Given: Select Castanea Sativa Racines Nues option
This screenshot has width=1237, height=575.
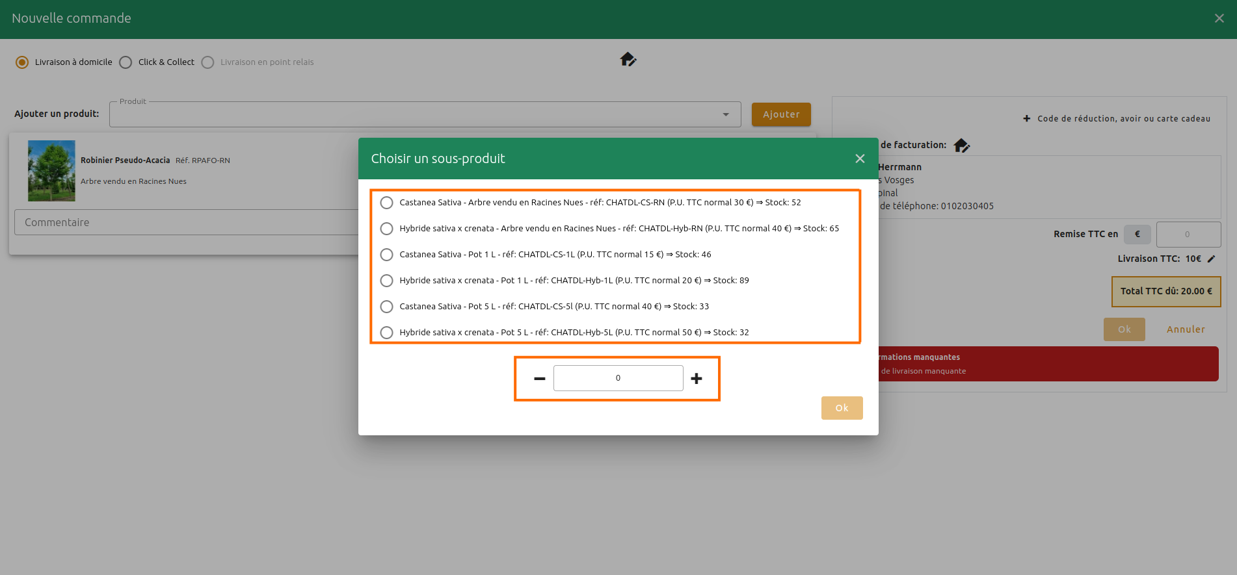Looking at the screenshot, I should [386, 203].
